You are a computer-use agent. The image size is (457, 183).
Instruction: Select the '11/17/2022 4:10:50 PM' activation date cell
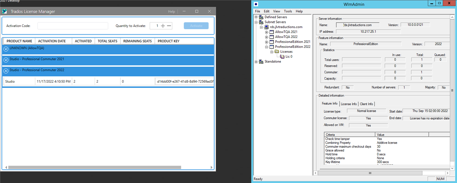tap(54, 81)
